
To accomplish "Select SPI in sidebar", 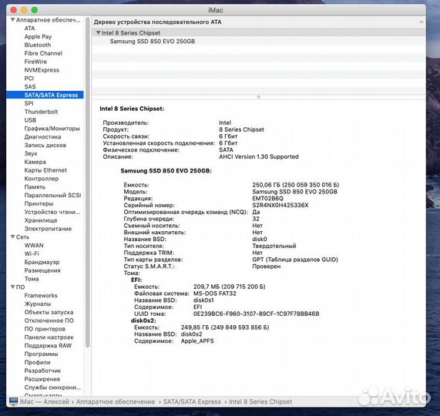I will pyautogui.click(x=29, y=103).
